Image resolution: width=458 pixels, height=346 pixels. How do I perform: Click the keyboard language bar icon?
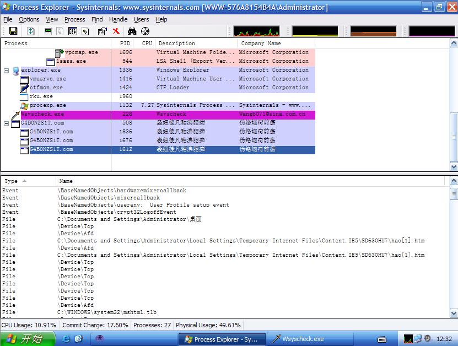pos(382,339)
